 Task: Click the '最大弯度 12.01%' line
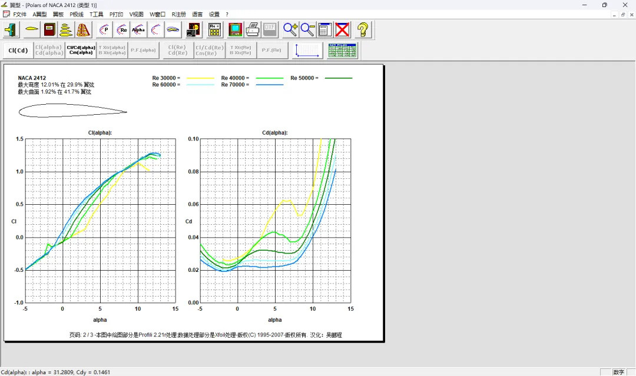pos(56,85)
